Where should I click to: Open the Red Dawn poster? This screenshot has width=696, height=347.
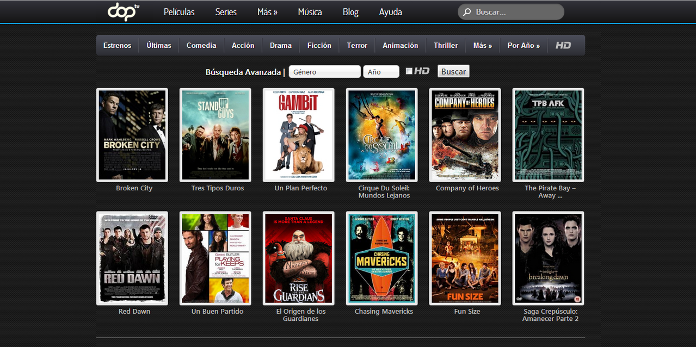click(132, 258)
